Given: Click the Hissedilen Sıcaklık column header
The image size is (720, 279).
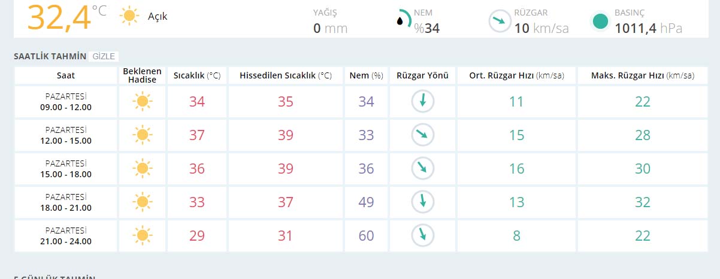Looking at the screenshot, I should point(286,75).
